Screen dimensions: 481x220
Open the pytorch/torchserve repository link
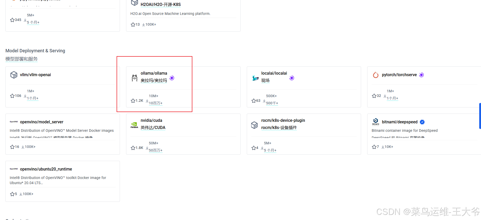[x=399, y=75]
